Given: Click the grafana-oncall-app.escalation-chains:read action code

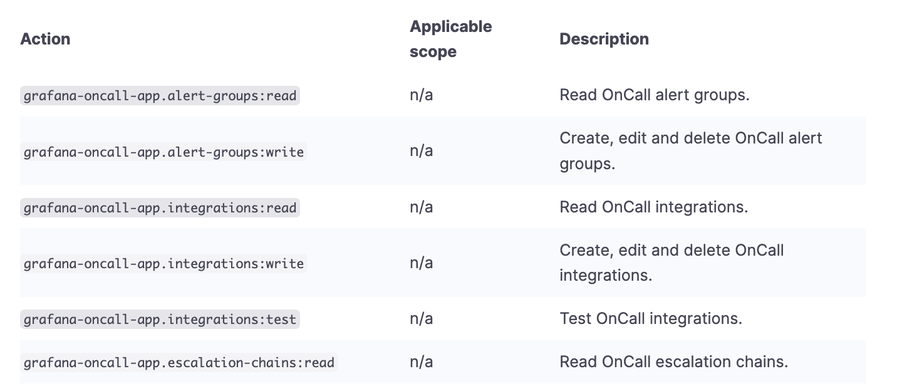Looking at the screenshot, I should 179,362.
